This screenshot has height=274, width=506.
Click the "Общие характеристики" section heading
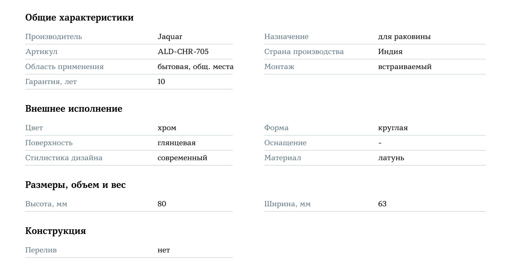pos(79,17)
